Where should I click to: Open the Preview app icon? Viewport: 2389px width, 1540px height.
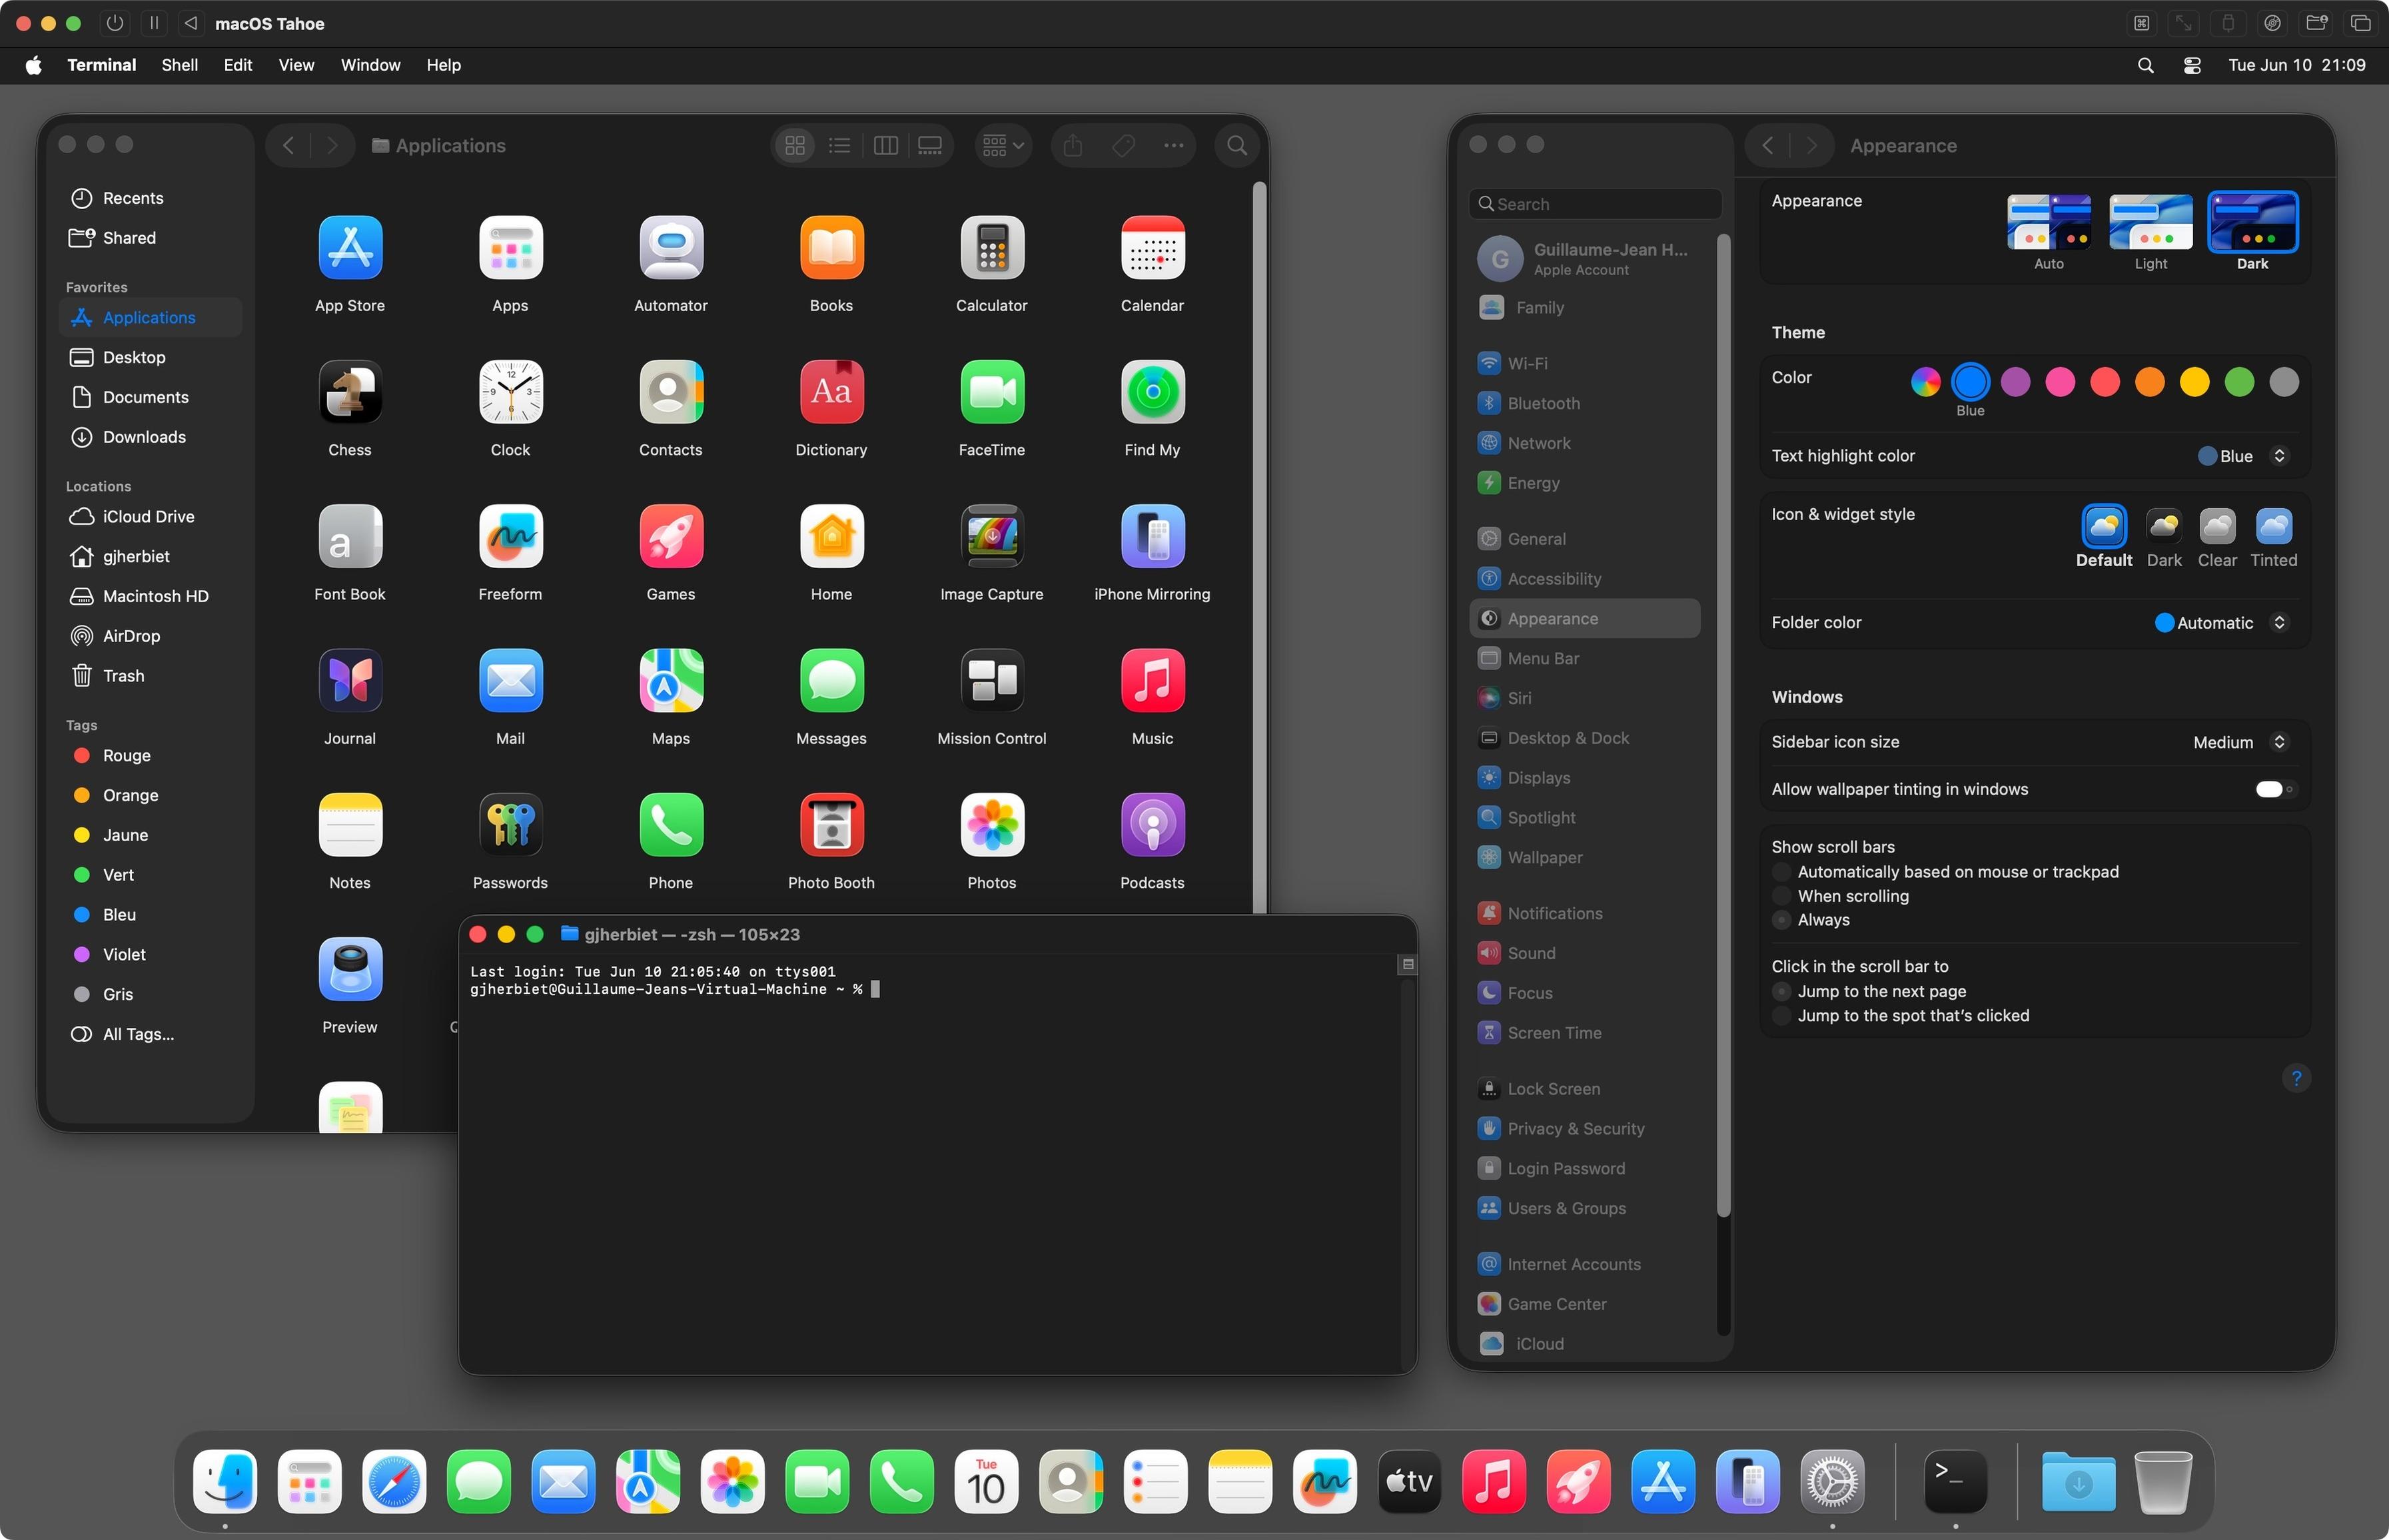(350, 969)
